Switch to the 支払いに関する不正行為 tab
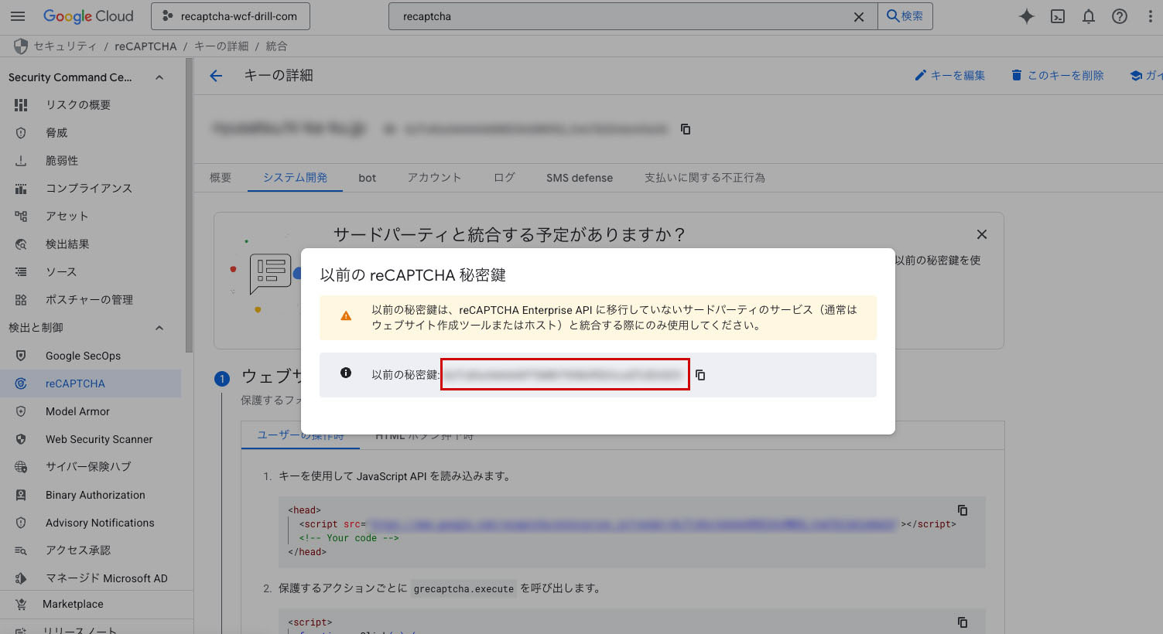 tap(705, 178)
